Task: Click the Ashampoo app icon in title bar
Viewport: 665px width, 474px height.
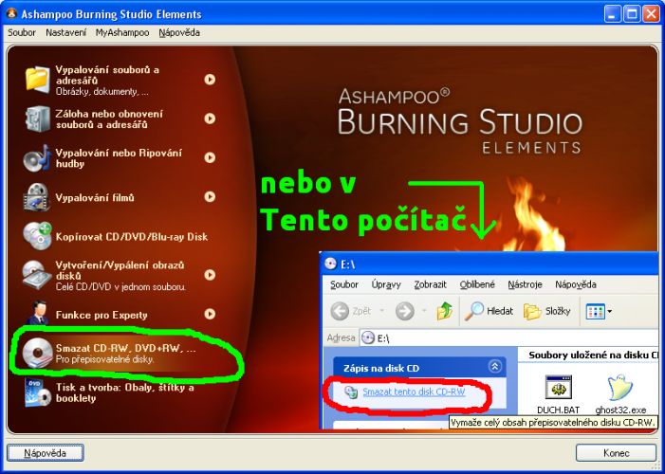Action: click(11, 13)
